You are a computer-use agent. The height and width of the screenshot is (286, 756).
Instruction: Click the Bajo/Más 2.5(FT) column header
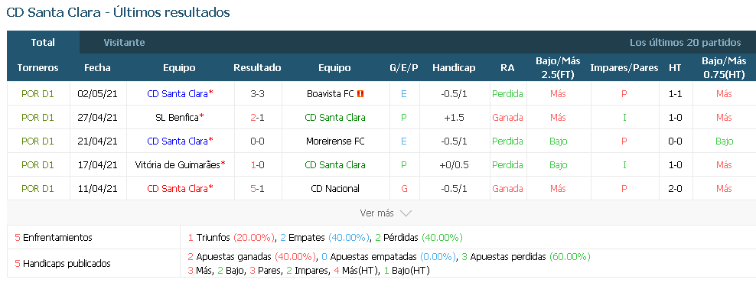[x=558, y=68]
